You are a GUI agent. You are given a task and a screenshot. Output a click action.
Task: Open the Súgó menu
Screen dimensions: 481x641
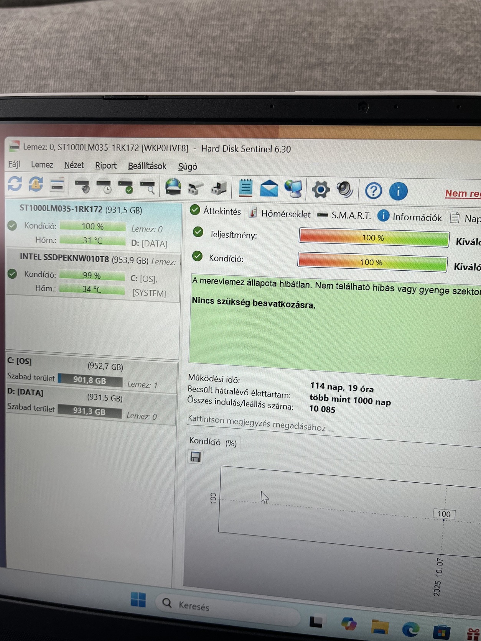pyautogui.click(x=188, y=167)
